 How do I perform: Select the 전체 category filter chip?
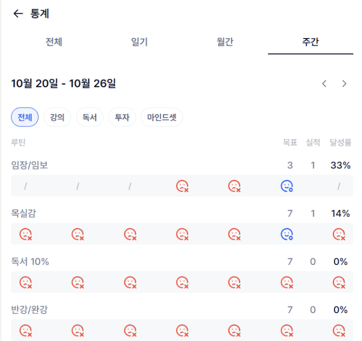pos(25,118)
